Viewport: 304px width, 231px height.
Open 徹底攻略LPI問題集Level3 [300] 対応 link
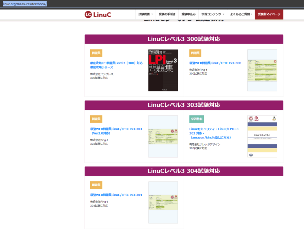click(116, 65)
